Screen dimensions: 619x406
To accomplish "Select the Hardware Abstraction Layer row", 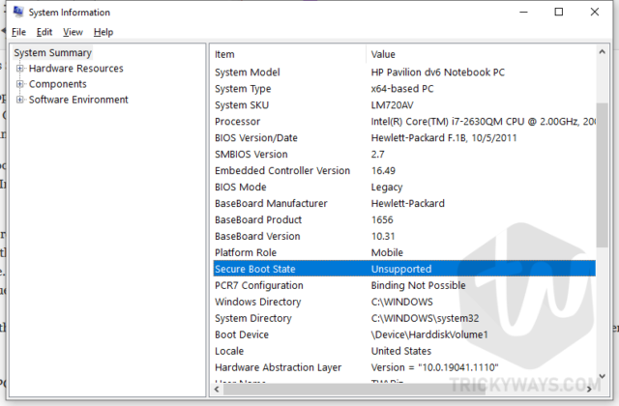I will [x=404, y=367].
